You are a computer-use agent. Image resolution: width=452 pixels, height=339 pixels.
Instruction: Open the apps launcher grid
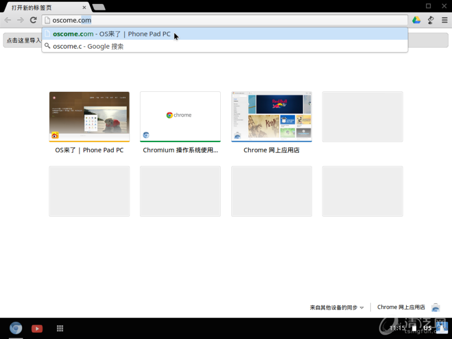[60, 328]
